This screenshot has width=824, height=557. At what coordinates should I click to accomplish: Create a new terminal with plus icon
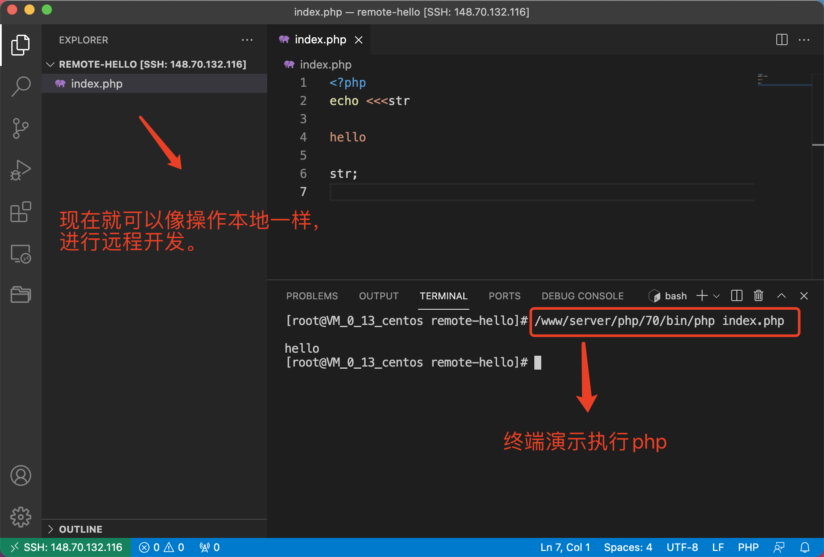pos(702,296)
